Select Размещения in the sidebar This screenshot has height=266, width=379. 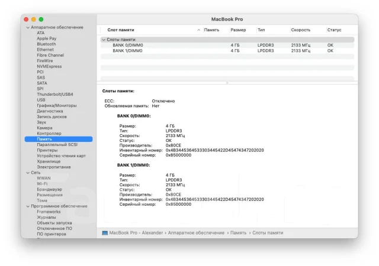50,195
